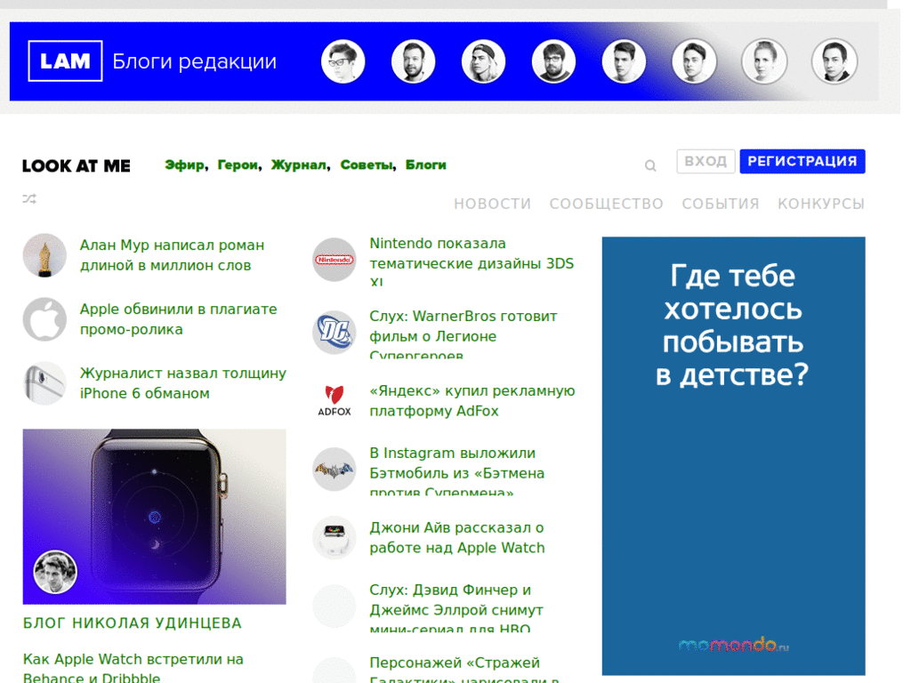Open Журналист назвал толщину iPhone 6 article
Viewport: 911px width, 683px height.
(183, 383)
